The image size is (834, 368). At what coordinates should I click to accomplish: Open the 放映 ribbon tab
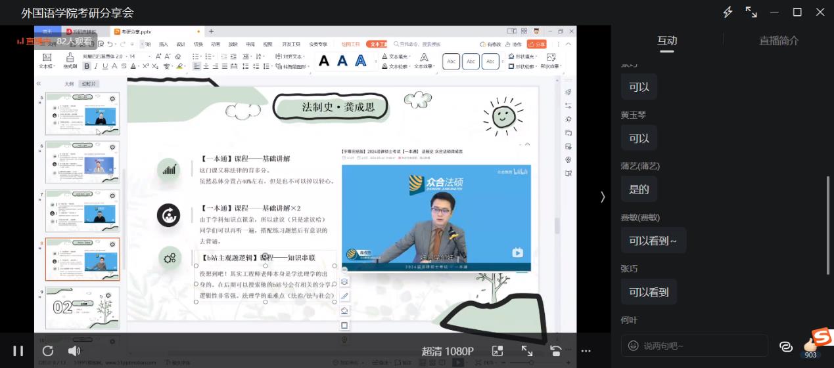point(233,45)
